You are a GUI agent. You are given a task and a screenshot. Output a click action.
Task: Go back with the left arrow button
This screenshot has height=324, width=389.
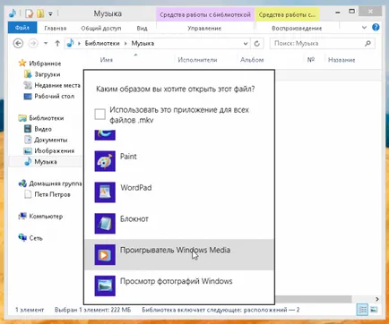[x=18, y=43]
